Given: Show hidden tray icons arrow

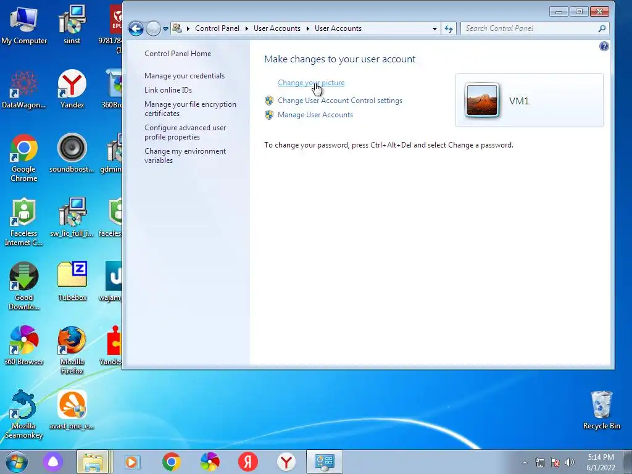Looking at the screenshot, I should click(525, 462).
